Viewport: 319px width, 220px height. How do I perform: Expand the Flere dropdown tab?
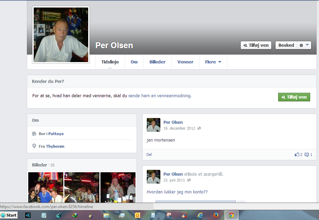tap(213, 62)
